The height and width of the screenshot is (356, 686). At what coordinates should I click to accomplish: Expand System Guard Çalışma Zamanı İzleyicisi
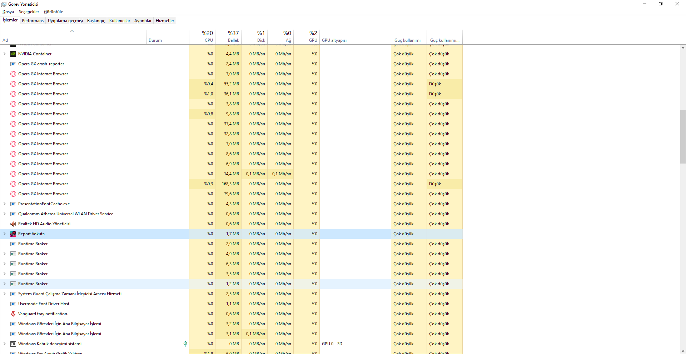4,294
